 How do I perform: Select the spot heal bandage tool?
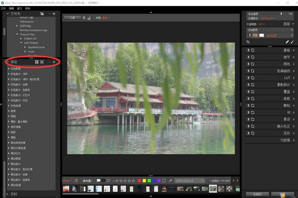(x=287, y=42)
